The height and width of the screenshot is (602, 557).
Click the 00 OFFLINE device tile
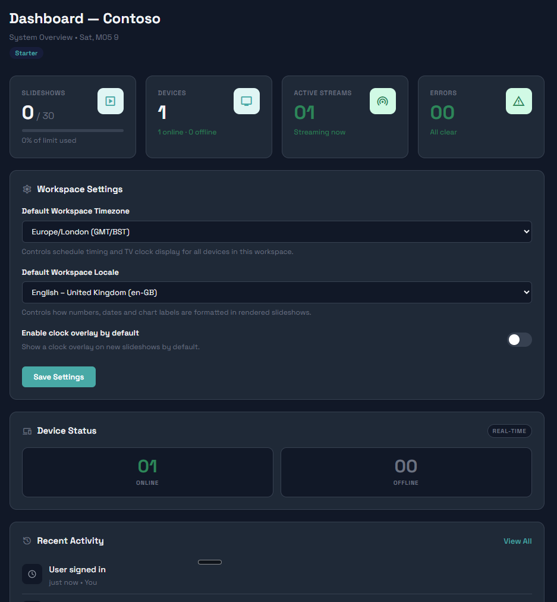tap(406, 472)
